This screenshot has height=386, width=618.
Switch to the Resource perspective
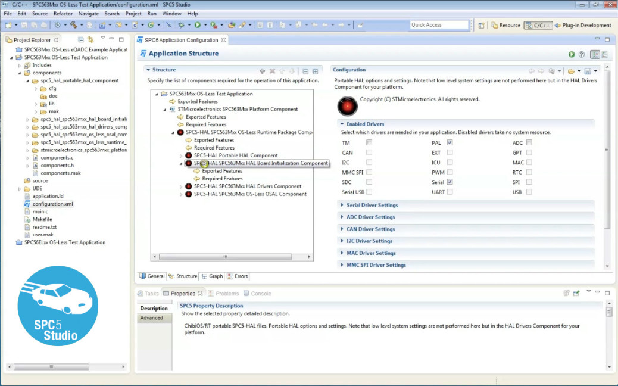point(506,25)
